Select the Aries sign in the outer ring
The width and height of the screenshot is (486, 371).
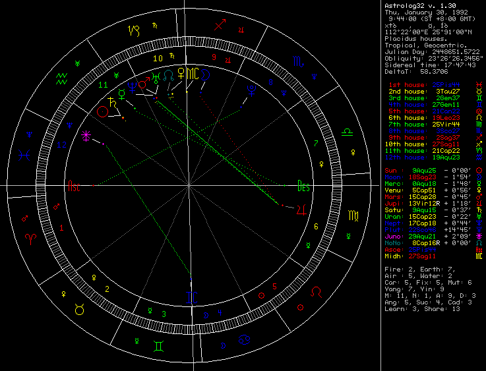tap(31, 239)
